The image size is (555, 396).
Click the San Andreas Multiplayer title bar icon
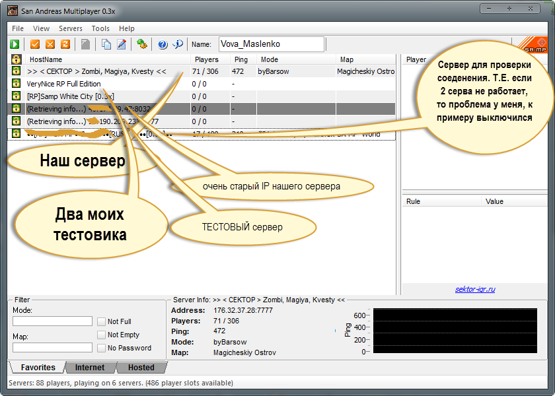pyautogui.click(x=13, y=11)
